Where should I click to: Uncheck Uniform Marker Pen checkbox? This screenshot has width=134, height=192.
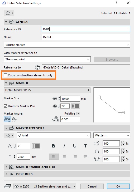[x=5, y=106]
